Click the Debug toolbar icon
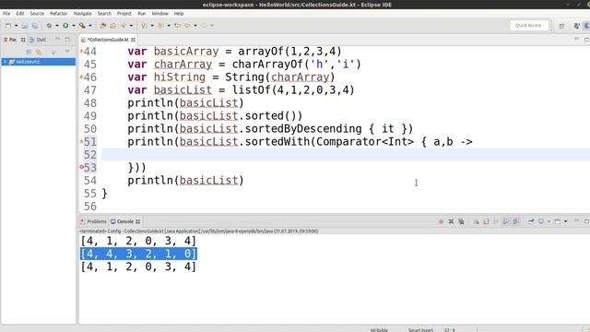The width and height of the screenshot is (590, 332). click(49, 26)
